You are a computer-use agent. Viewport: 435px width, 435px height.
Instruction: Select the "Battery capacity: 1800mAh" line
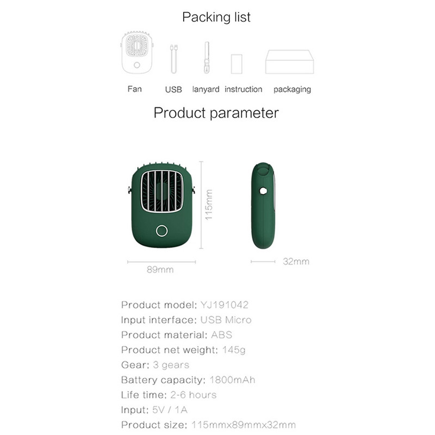point(188,380)
